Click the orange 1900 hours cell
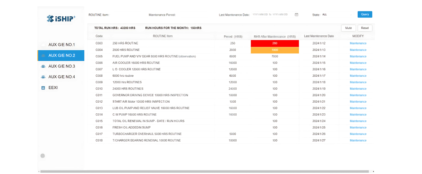Viewport: 422px width, 174px height. point(275,50)
